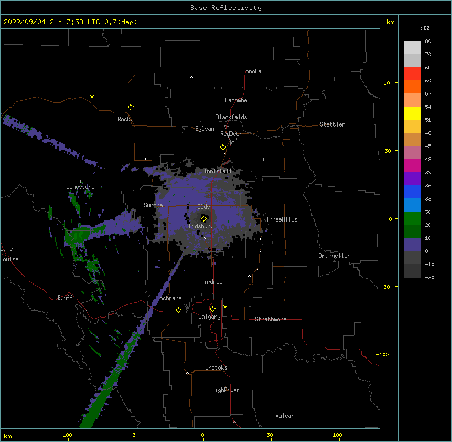Click the Lake Louise map label
Viewport: 452px width, 442px height.
coord(9,254)
